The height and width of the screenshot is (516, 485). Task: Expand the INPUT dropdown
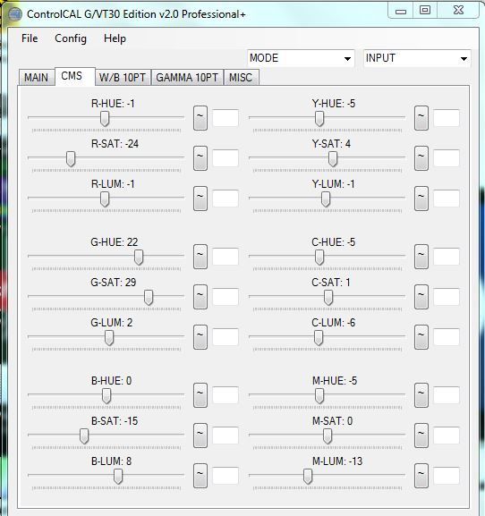(x=417, y=58)
